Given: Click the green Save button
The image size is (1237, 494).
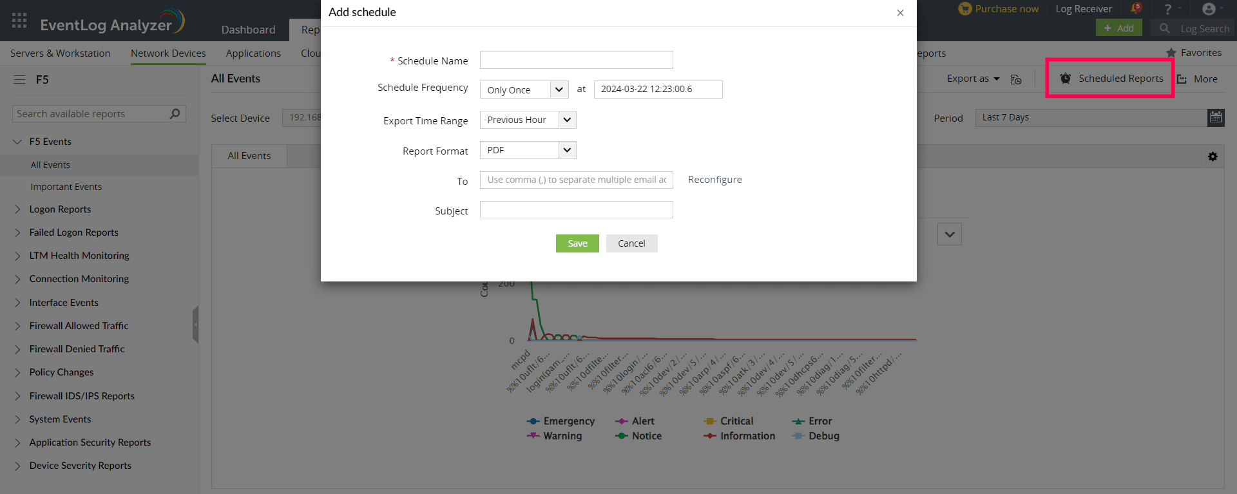Looking at the screenshot, I should coord(577,243).
